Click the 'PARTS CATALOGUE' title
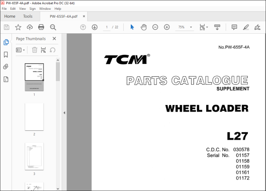The height and width of the screenshot is (191, 266). tap(187, 80)
